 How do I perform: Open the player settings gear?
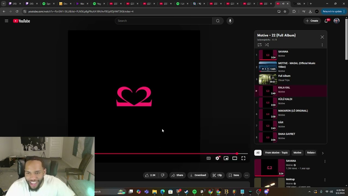tap(217, 158)
